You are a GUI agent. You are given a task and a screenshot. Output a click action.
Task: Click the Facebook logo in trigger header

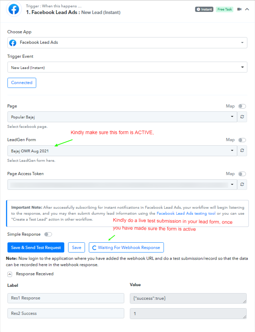coord(14,9)
